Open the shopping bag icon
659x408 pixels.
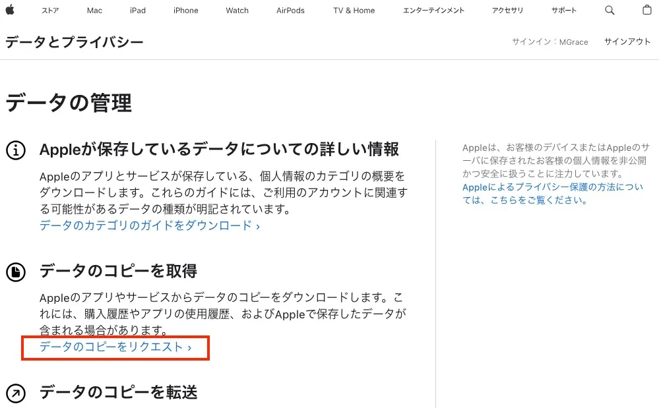coord(647,10)
